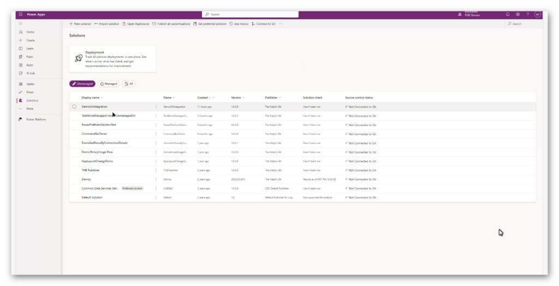559x286 pixels.
Task: Open Power Platform in the sidebar
Action: point(35,119)
